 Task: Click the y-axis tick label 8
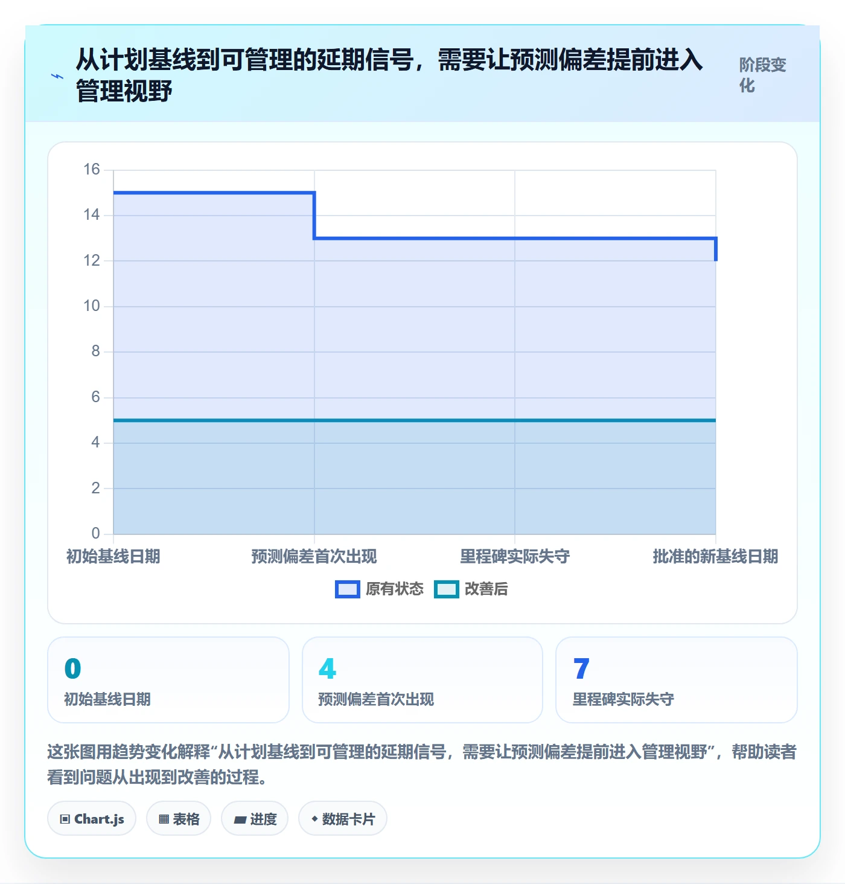(95, 351)
